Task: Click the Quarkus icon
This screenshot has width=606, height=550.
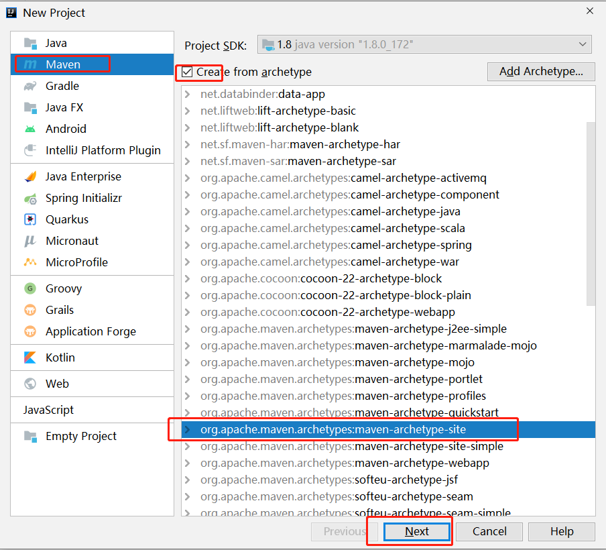Action: pos(30,219)
